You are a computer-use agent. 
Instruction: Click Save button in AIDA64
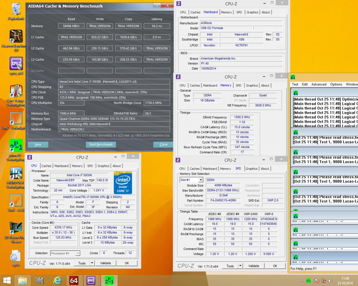click(x=38, y=144)
